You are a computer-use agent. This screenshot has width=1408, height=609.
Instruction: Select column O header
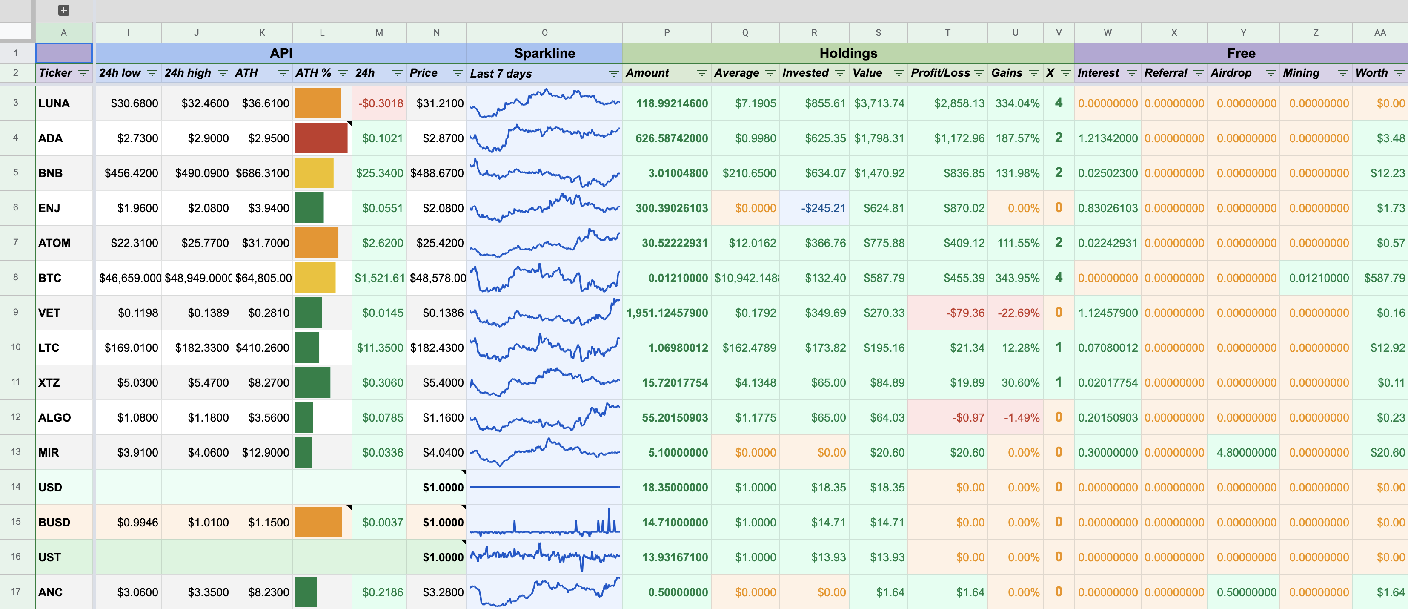point(544,33)
